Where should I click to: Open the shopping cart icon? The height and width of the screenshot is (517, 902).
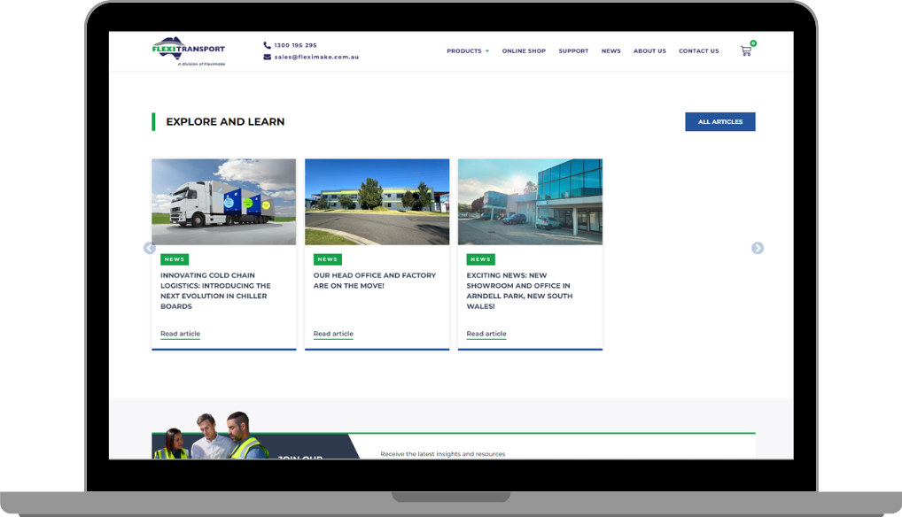click(x=746, y=50)
